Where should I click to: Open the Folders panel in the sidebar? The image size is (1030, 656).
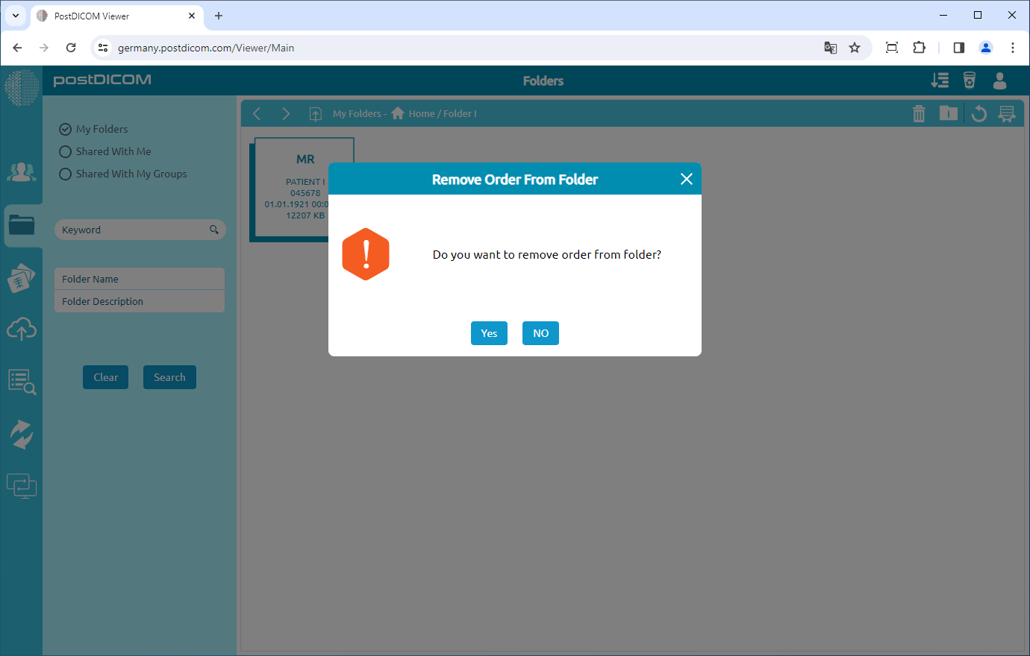coord(22,225)
